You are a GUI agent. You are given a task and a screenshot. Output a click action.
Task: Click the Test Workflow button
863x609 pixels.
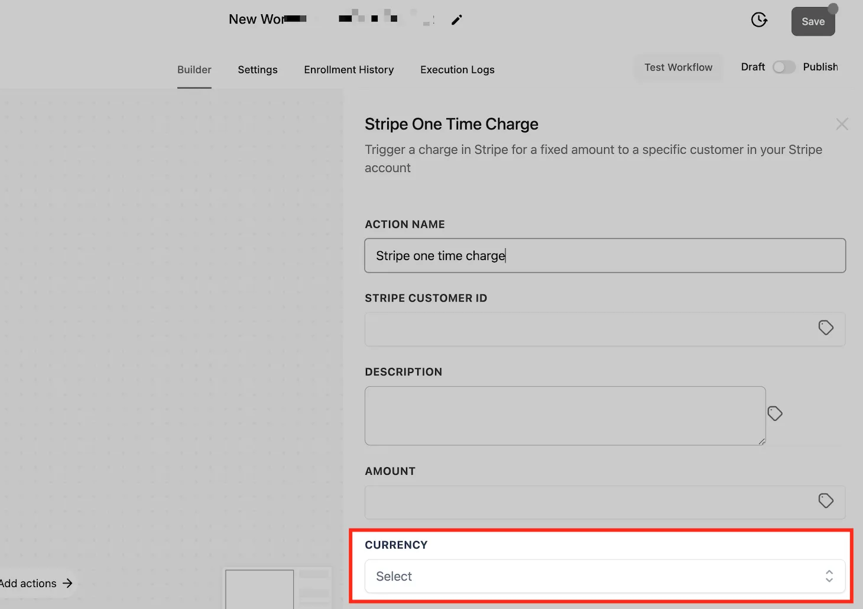(x=679, y=67)
